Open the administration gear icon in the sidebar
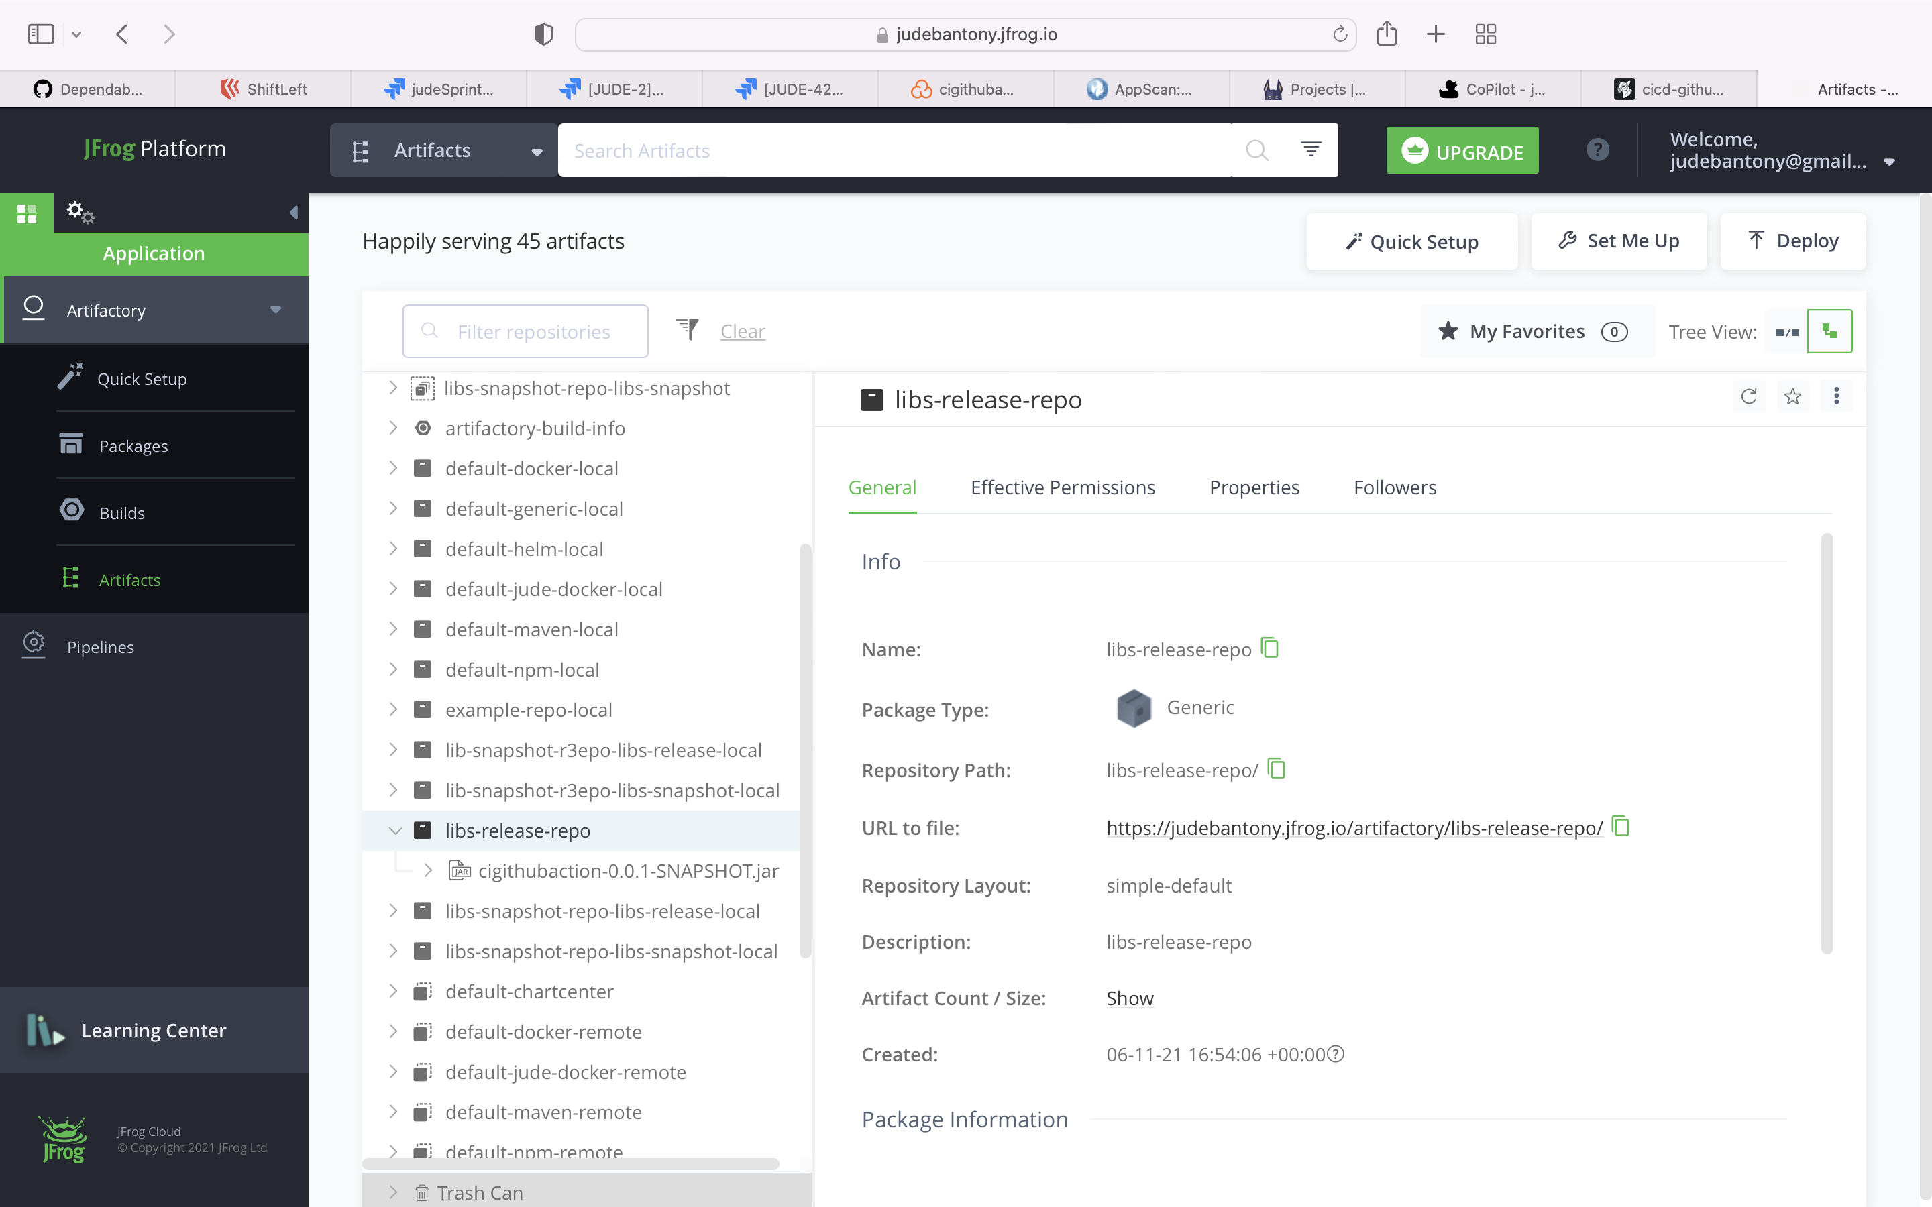The width and height of the screenshot is (1932, 1207). 80,213
